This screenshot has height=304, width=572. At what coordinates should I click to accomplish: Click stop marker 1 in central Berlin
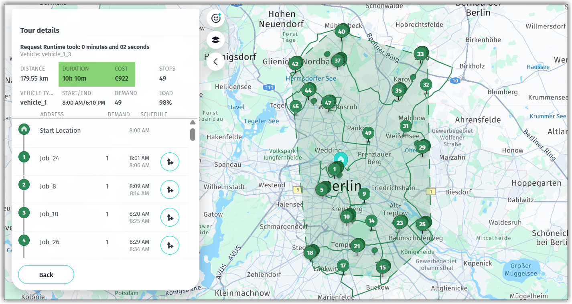(x=335, y=169)
